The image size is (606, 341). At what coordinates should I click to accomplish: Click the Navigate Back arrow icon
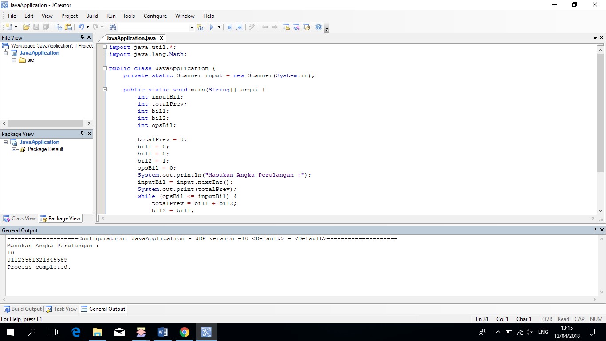[265, 27]
